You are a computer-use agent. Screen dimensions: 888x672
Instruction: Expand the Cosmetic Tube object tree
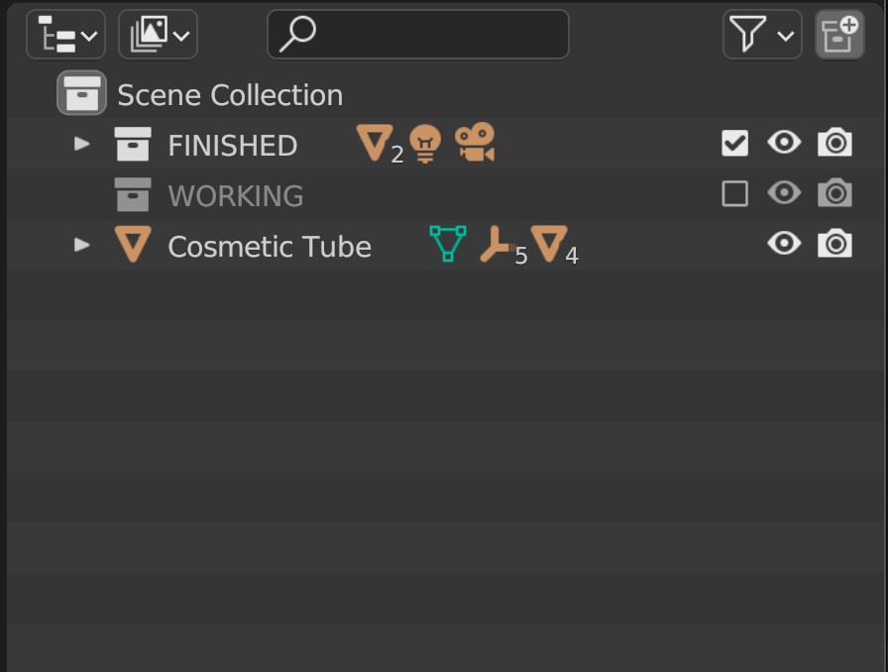click(x=82, y=245)
